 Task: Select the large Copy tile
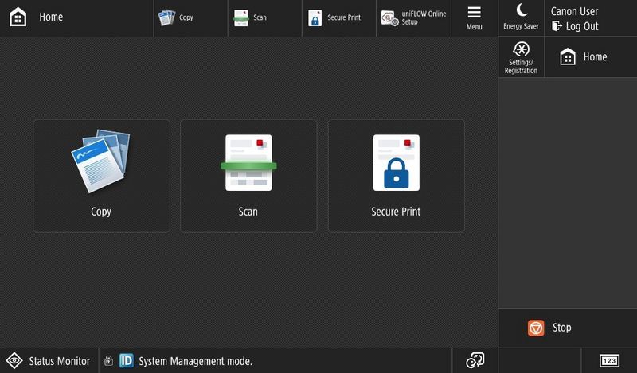tap(101, 176)
